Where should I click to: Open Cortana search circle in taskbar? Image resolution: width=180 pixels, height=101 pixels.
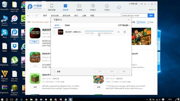point(7,100)
